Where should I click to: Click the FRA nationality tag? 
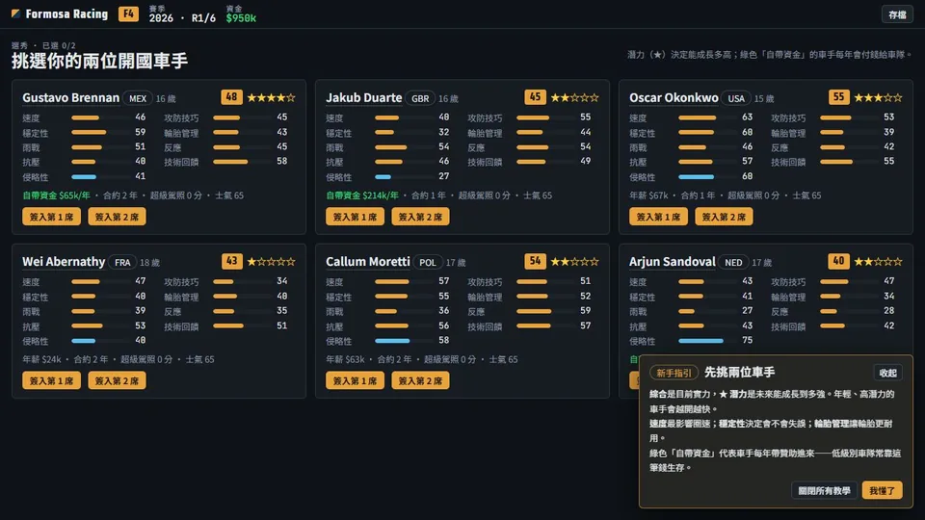pos(122,262)
